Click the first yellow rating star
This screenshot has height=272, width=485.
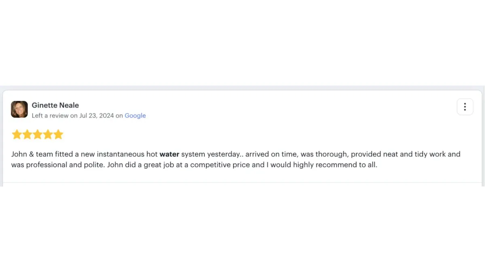(x=17, y=135)
